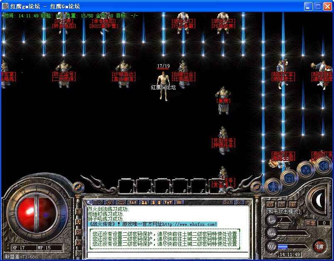Click the person icon above attack mode text

click(x=282, y=204)
